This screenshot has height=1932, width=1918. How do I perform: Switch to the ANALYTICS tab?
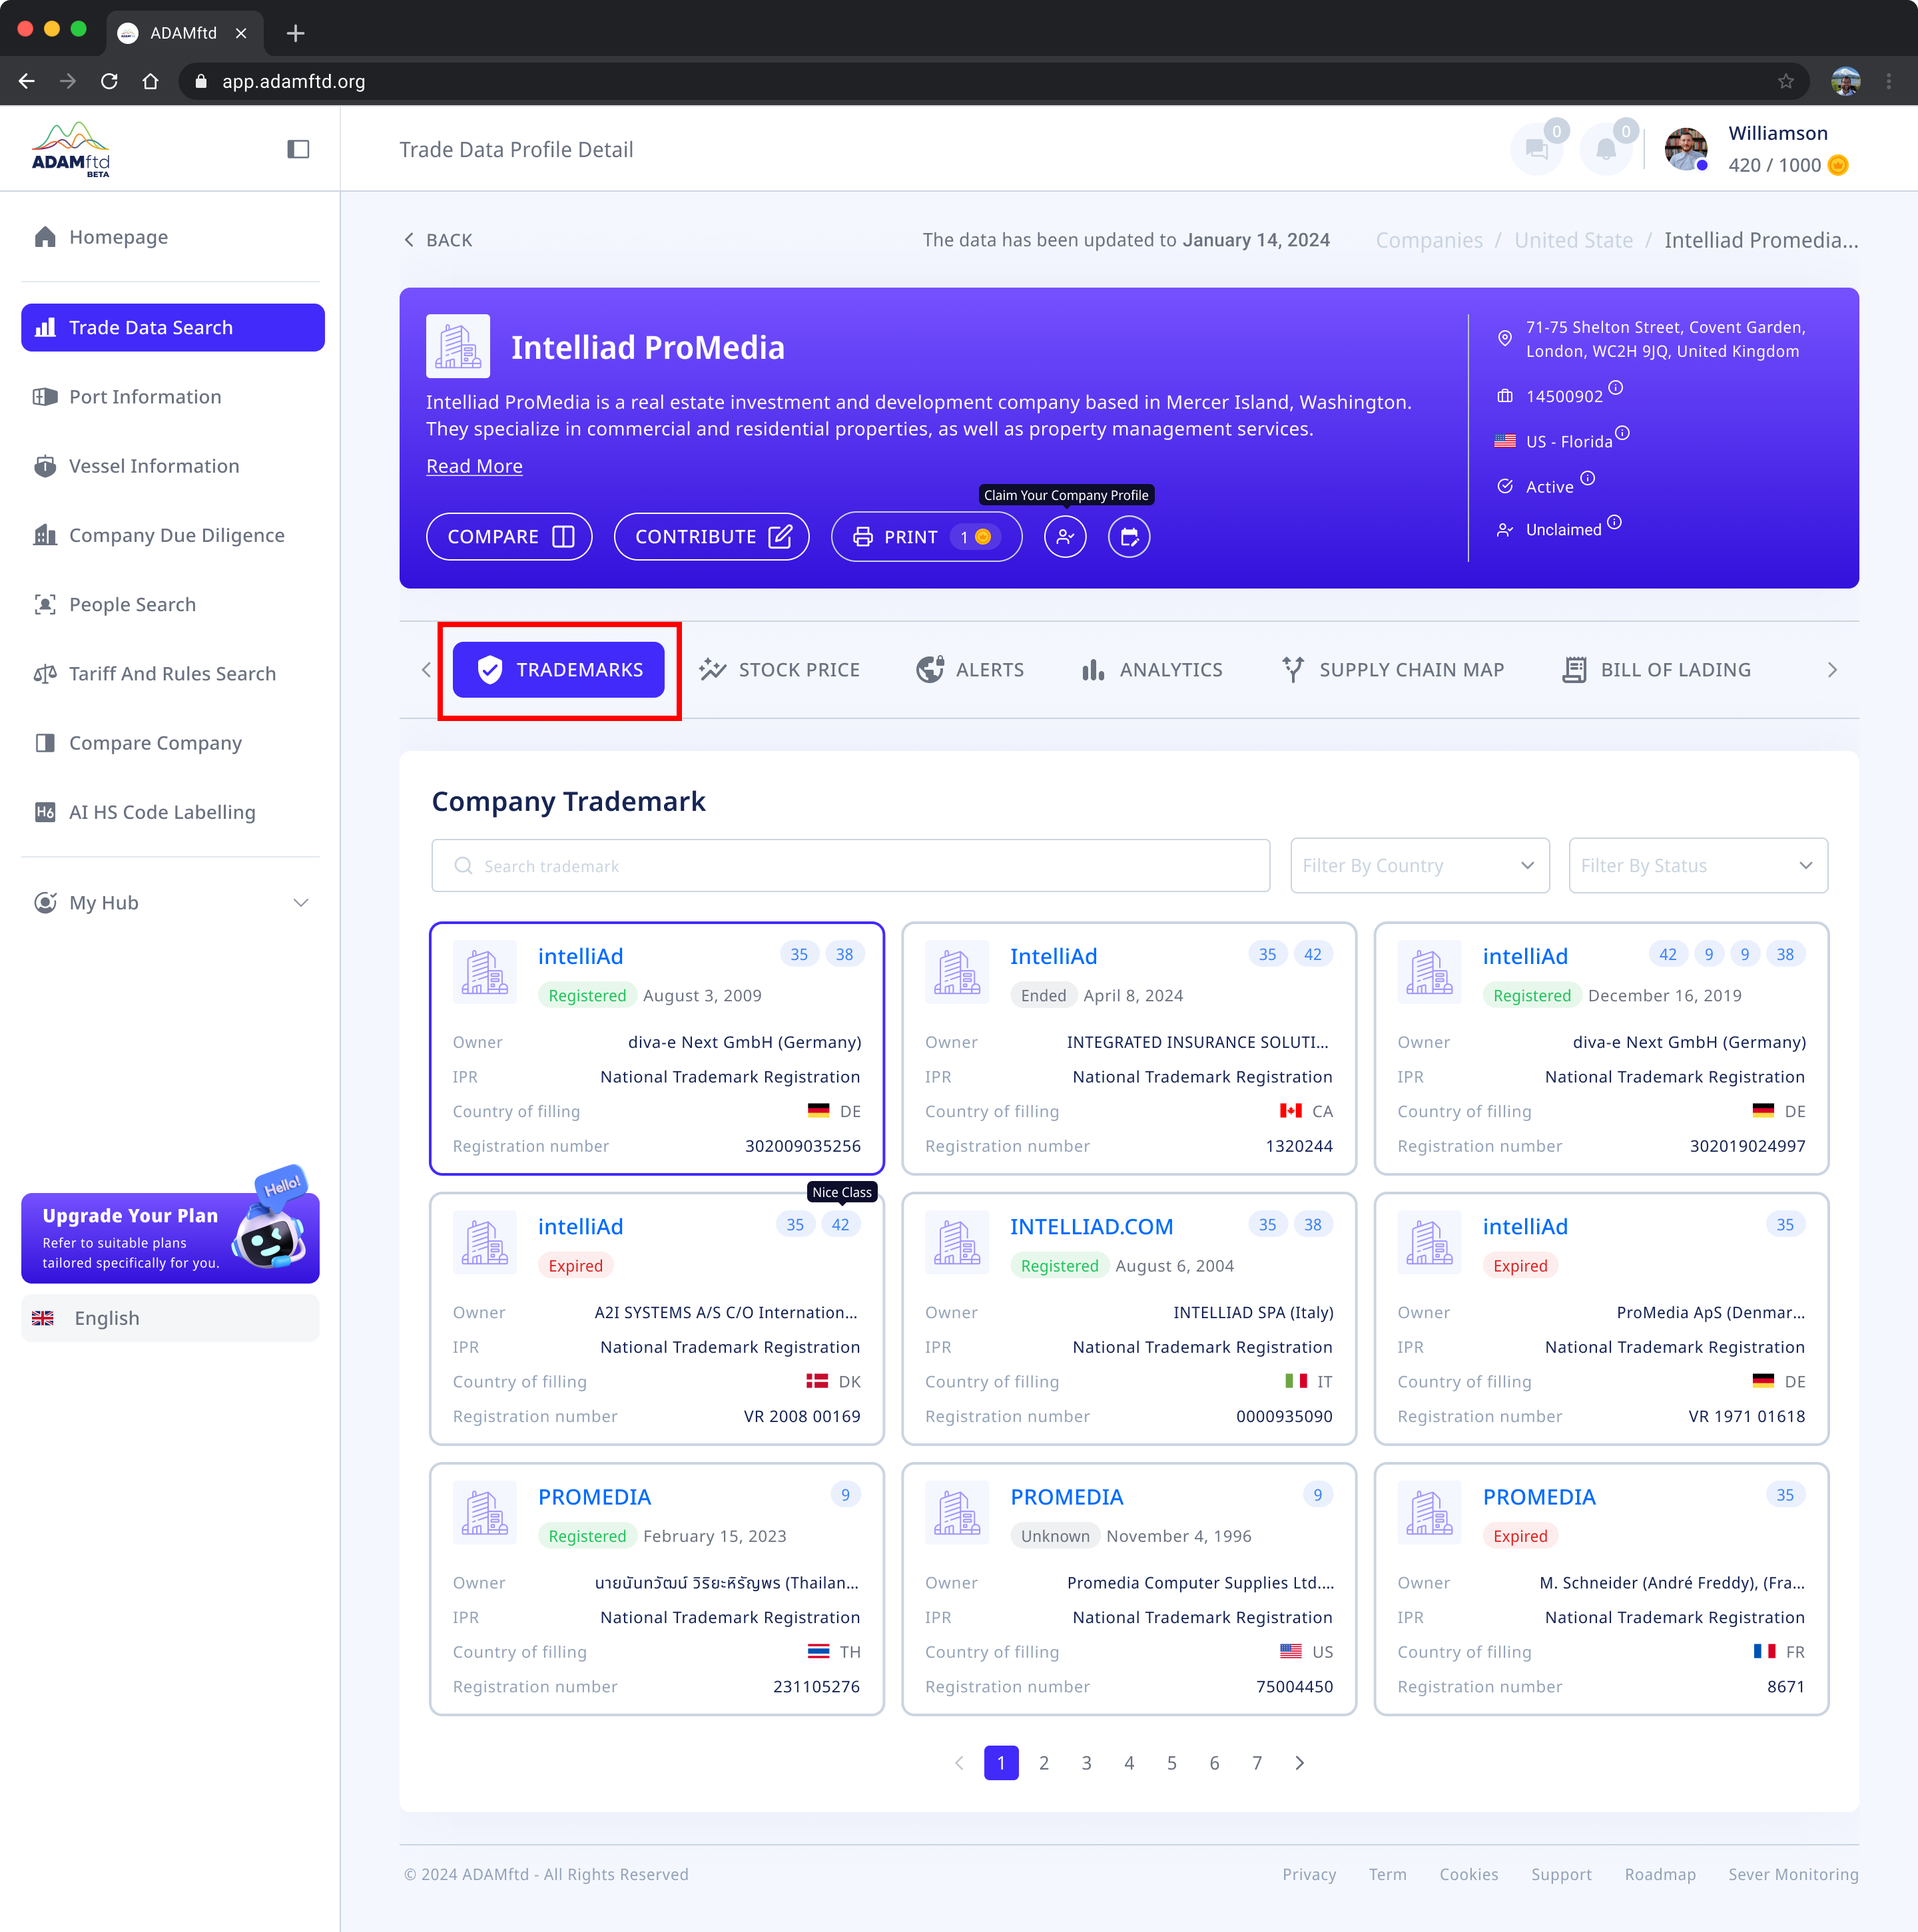[1151, 669]
